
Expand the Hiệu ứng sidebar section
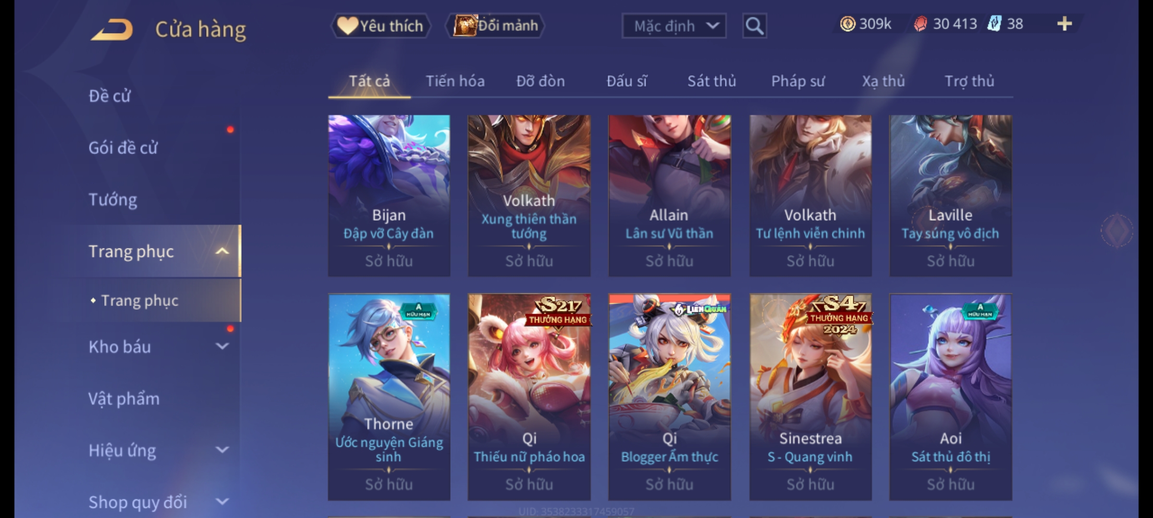tap(222, 450)
